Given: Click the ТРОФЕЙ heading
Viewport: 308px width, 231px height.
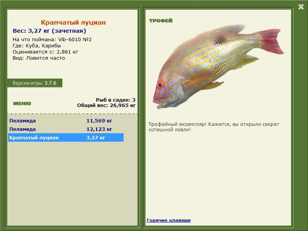Looking at the screenshot, I should (161, 21).
